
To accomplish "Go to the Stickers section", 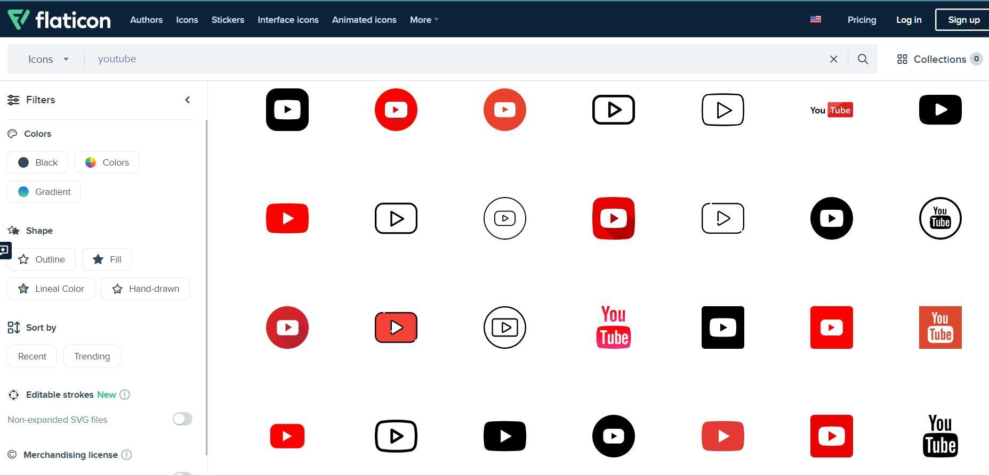I will point(228,20).
